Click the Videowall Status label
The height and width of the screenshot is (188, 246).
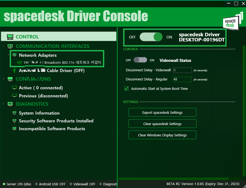click(175, 61)
